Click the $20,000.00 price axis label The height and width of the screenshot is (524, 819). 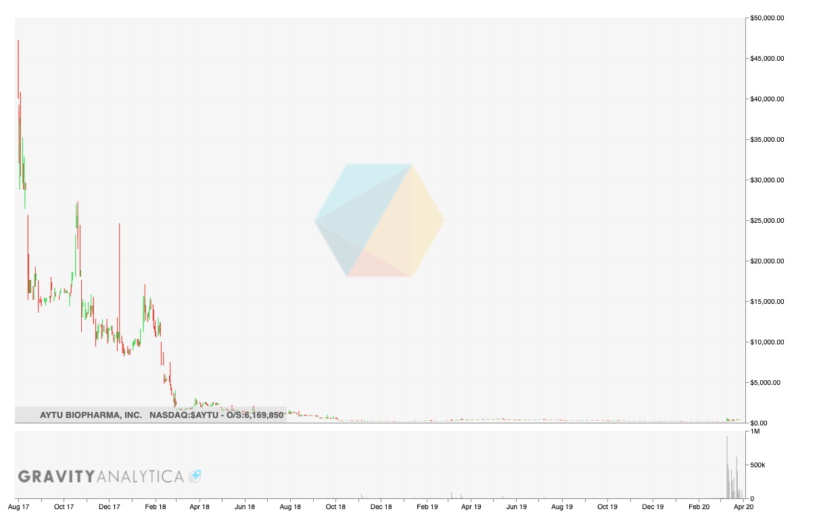[x=767, y=261]
